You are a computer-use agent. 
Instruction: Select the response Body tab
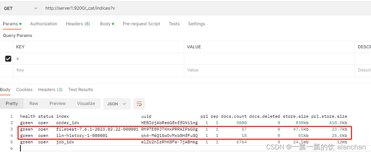(5, 90)
